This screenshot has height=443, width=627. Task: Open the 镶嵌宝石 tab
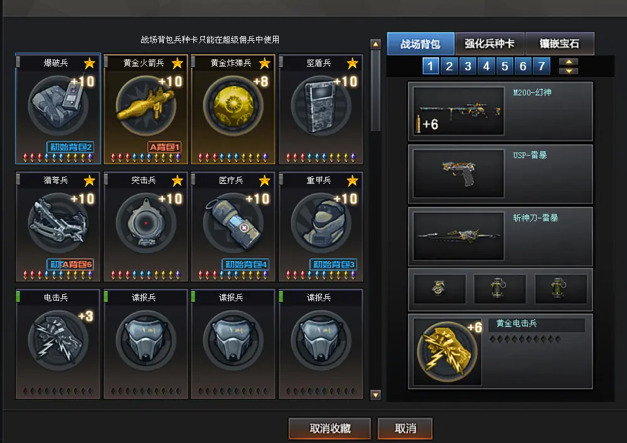[x=559, y=43]
